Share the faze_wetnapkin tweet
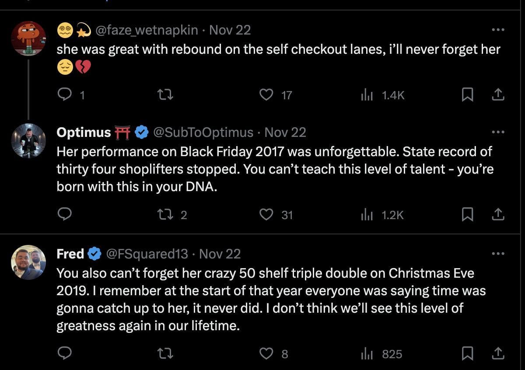Image resolution: width=525 pixels, height=370 pixels. (x=498, y=94)
